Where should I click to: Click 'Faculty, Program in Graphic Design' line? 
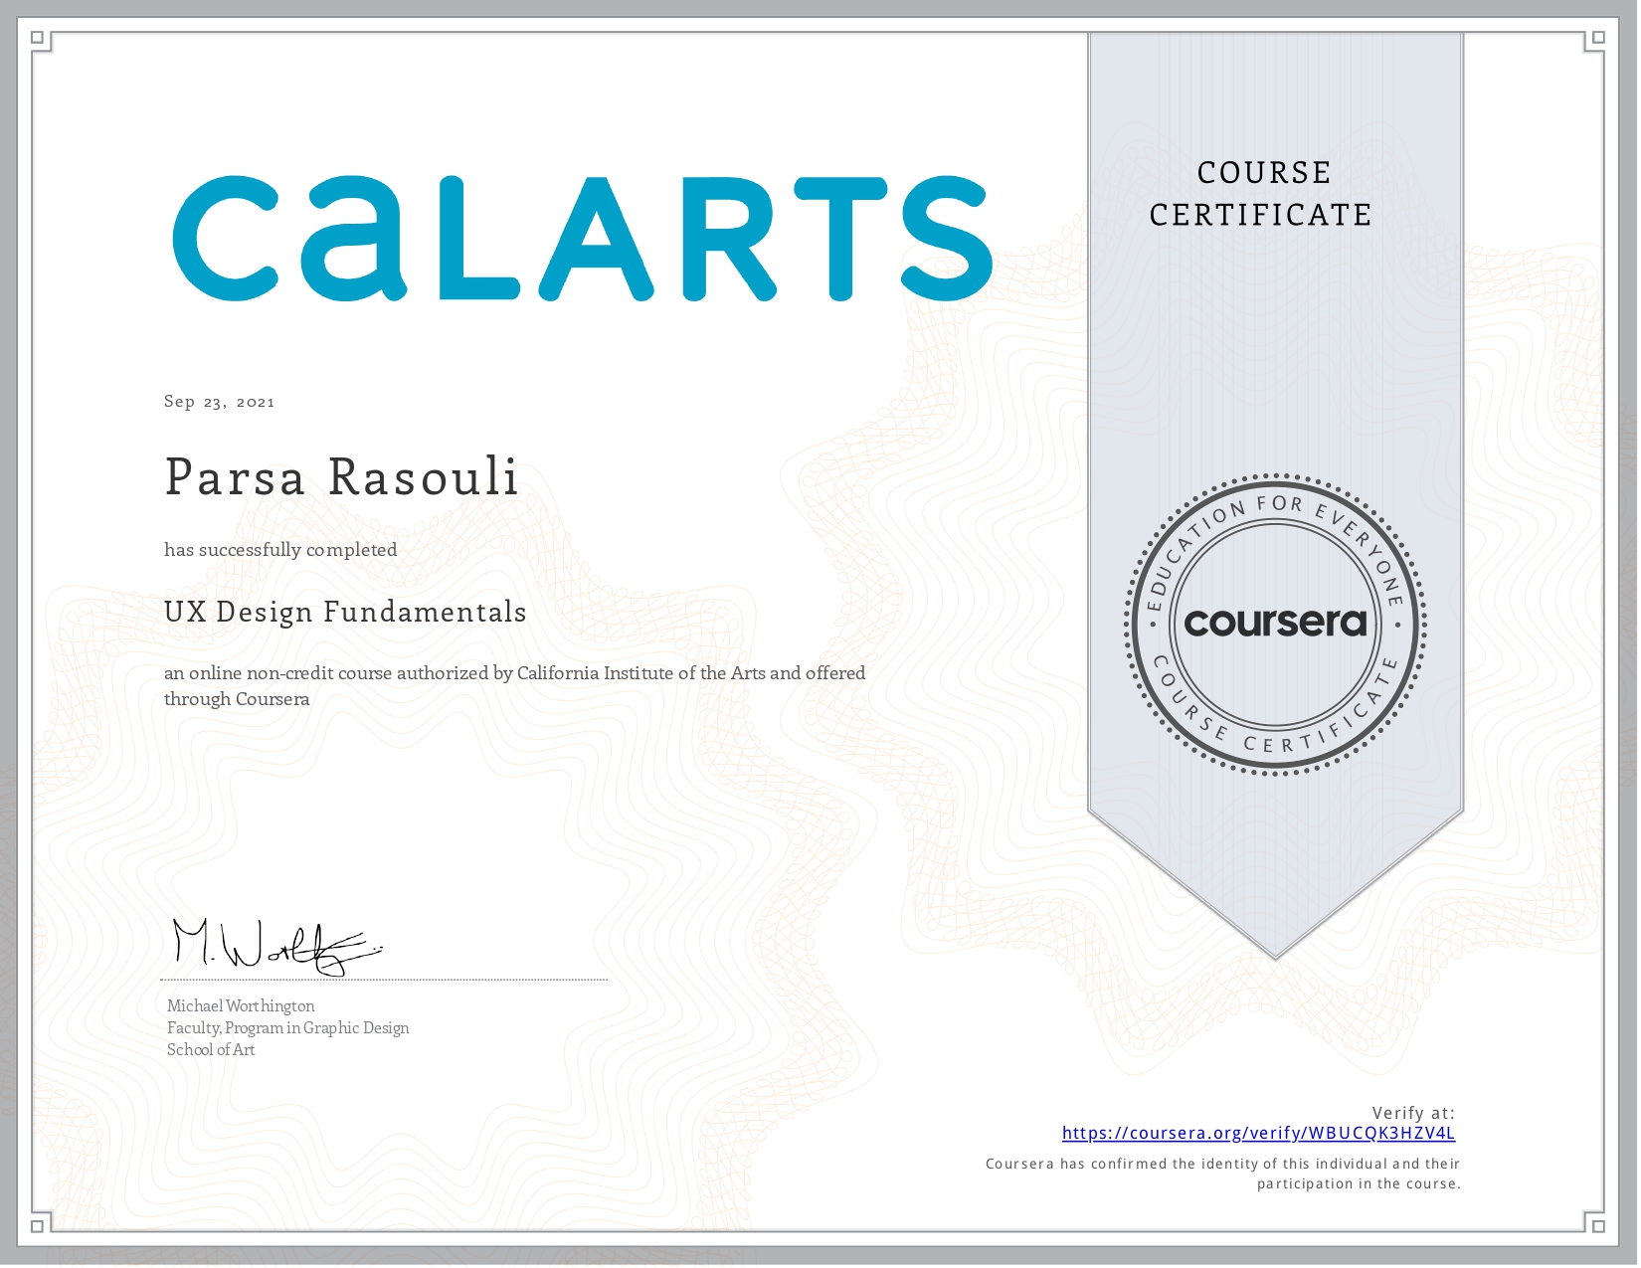(288, 1028)
